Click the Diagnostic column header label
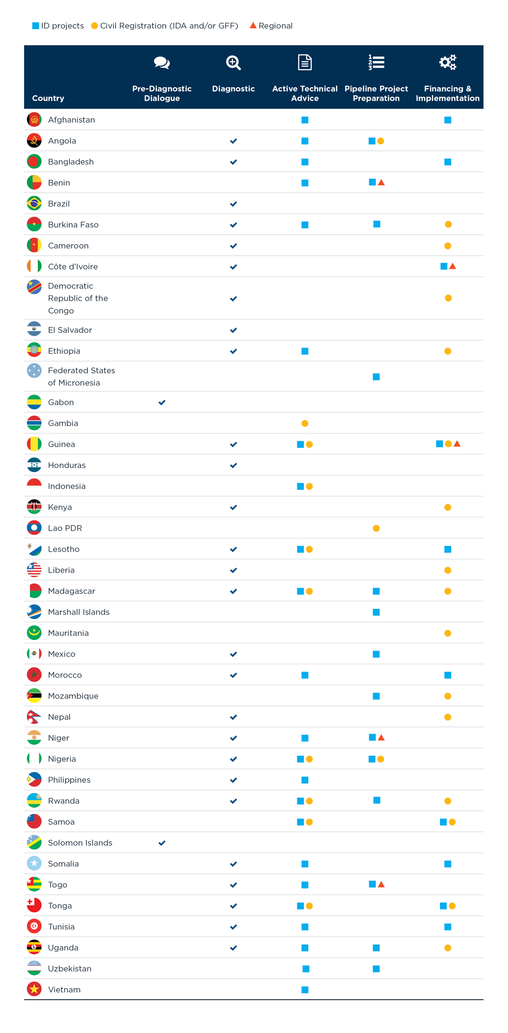 pos(234,89)
